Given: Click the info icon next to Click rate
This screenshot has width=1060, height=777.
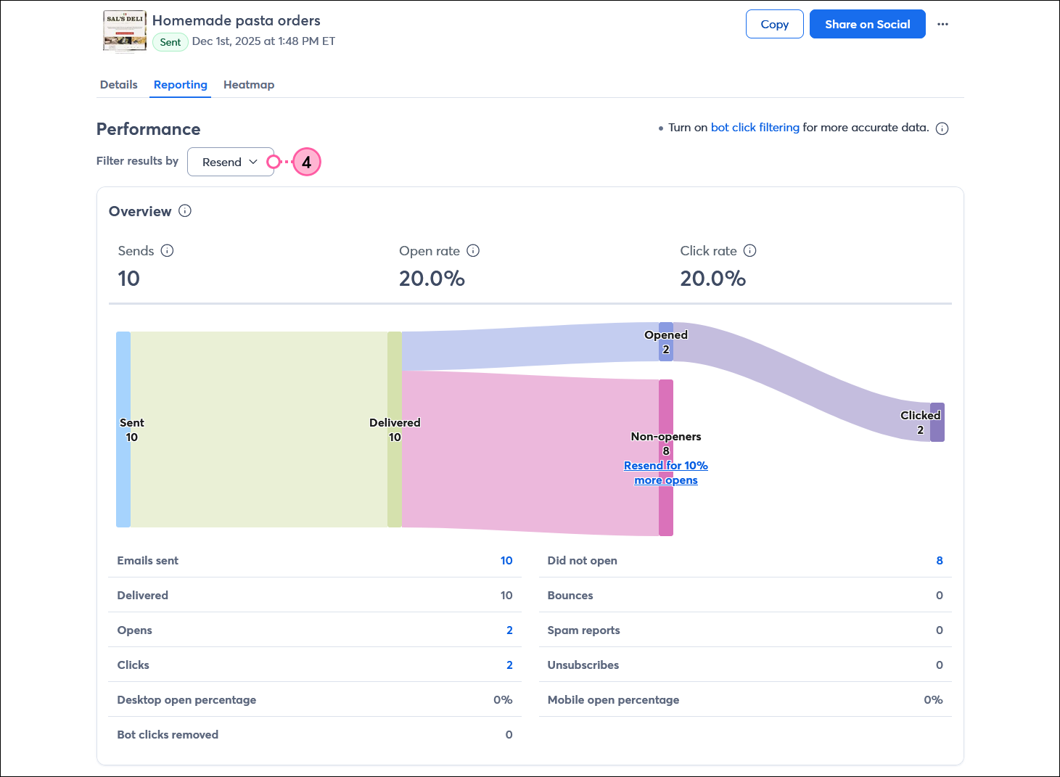Looking at the screenshot, I should click(750, 250).
